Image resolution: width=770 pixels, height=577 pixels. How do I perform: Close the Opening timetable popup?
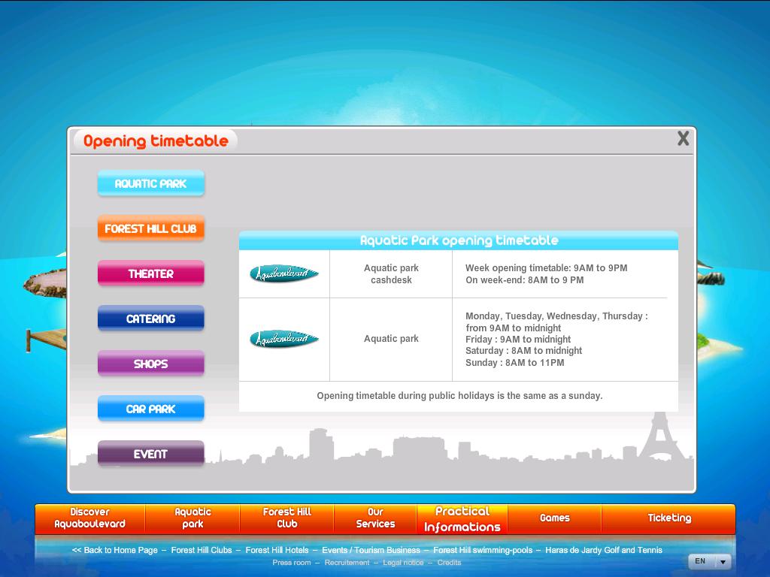click(x=683, y=138)
